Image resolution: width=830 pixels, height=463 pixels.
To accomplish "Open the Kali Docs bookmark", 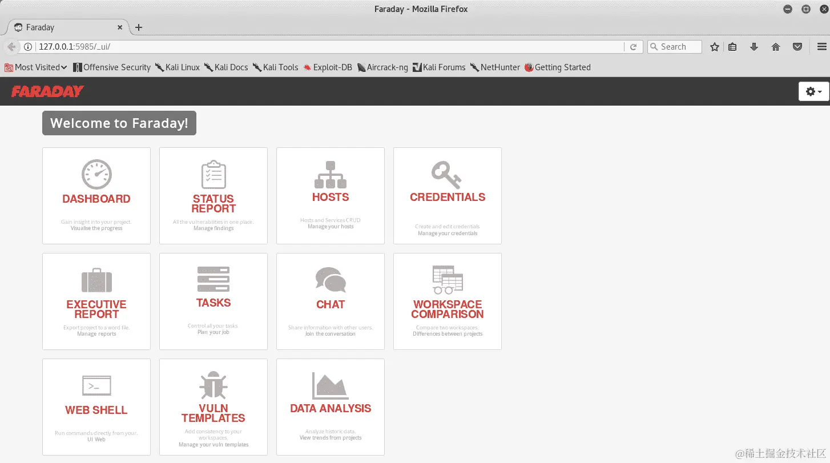I will pyautogui.click(x=226, y=67).
